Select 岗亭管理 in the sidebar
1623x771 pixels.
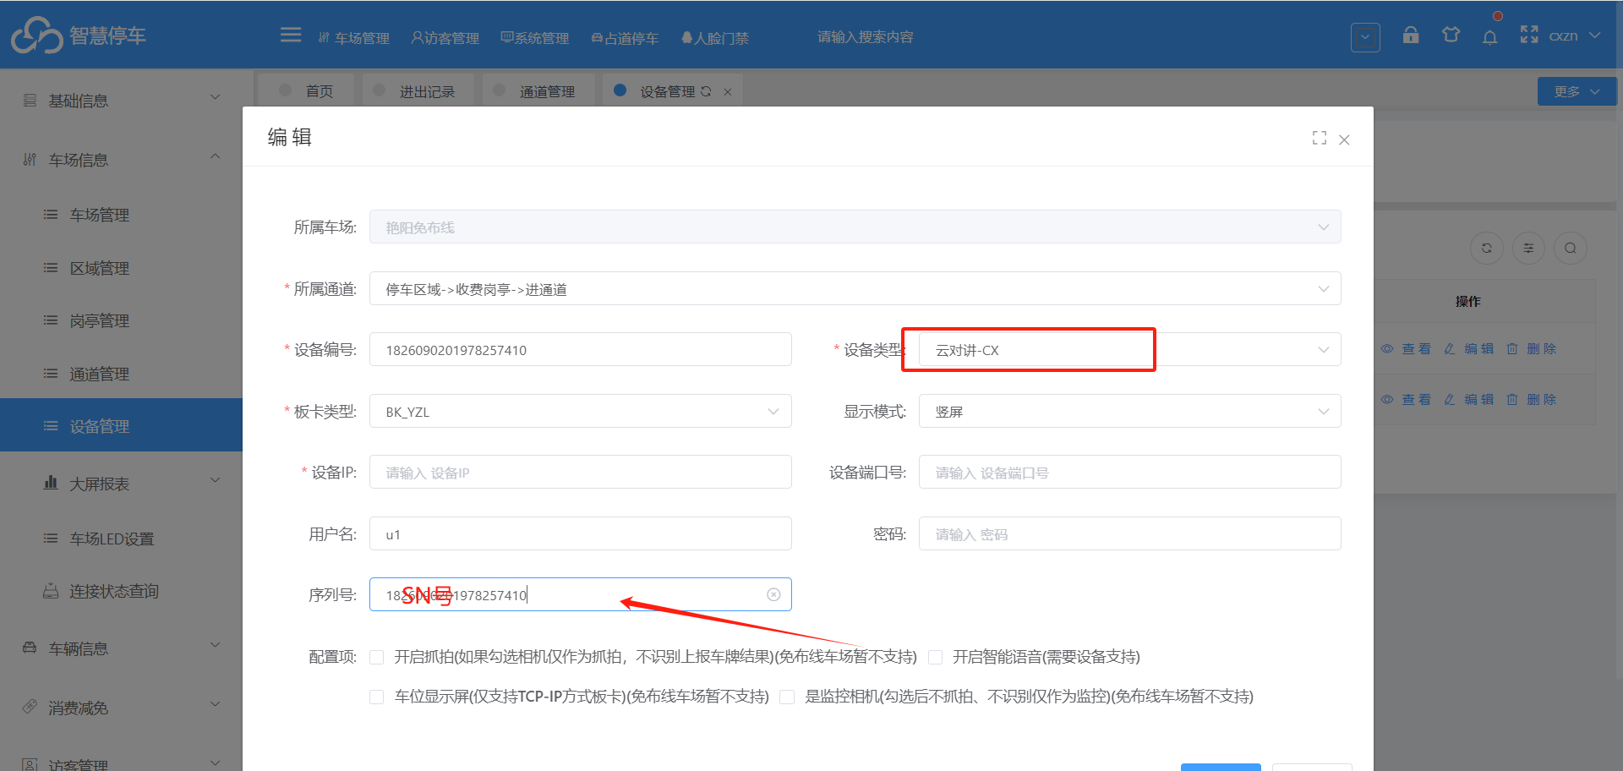tap(121, 320)
